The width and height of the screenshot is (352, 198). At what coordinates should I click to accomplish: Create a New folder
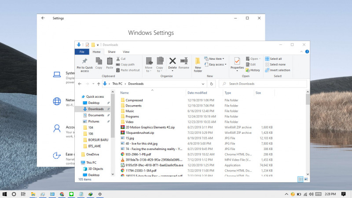[x=198, y=65]
